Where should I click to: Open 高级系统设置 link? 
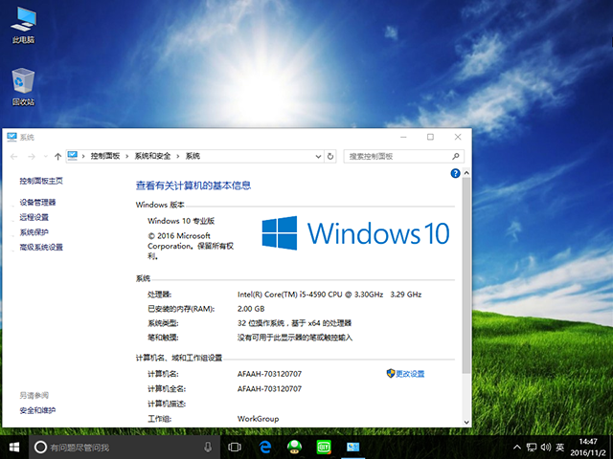[x=41, y=247]
